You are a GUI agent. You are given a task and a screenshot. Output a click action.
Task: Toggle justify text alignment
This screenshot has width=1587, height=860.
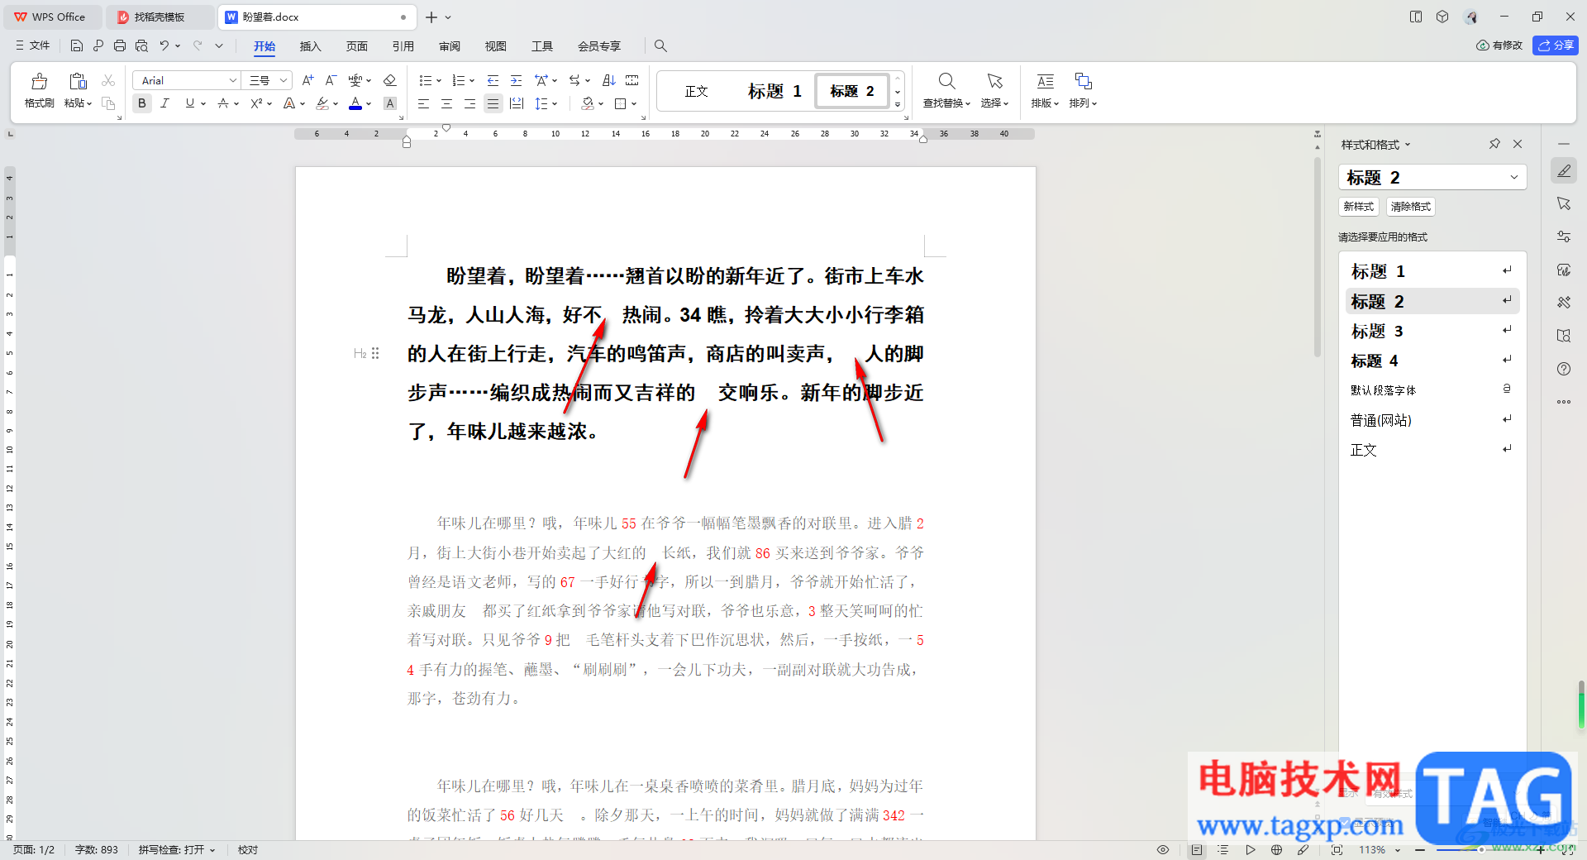[493, 103]
